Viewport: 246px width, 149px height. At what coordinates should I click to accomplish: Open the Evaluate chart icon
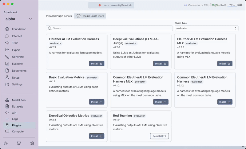click(7, 64)
